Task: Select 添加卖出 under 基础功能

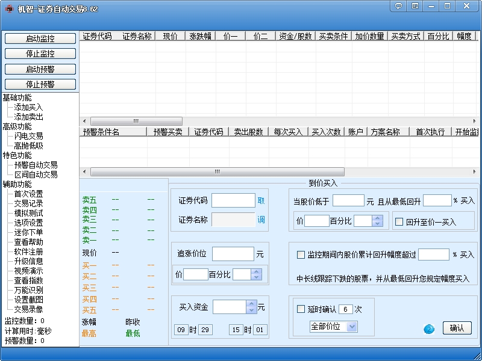Action: point(28,117)
